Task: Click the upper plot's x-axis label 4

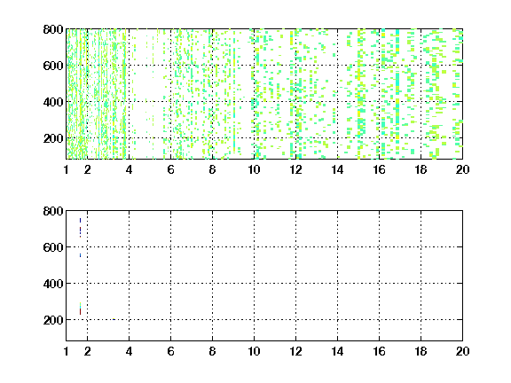Action: 129,169
